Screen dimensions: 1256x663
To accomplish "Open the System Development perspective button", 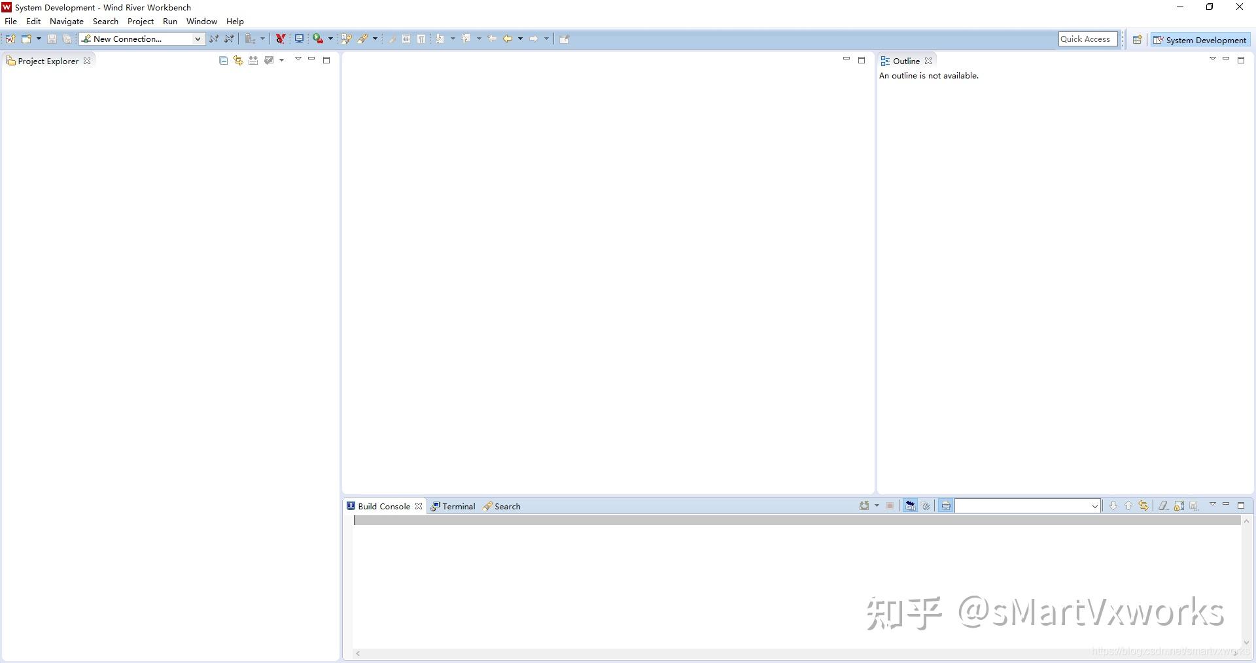I will point(1200,39).
